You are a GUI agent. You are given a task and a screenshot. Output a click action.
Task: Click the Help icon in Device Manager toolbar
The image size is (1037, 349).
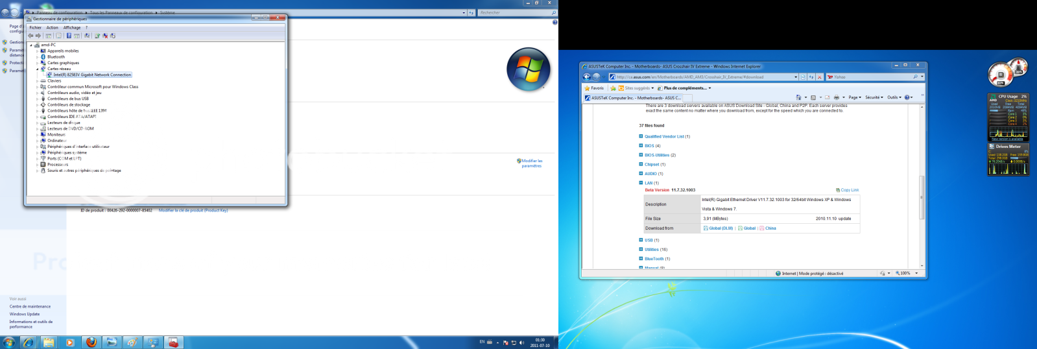tap(69, 36)
